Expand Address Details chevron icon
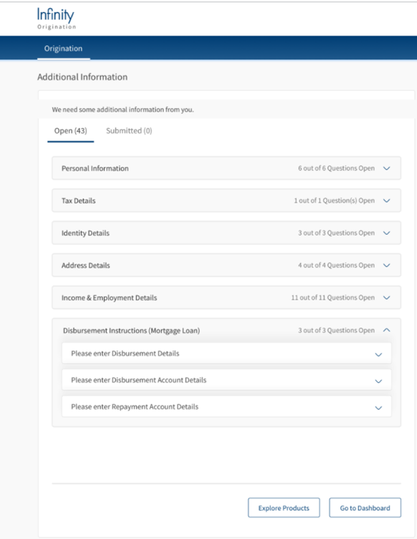The height and width of the screenshot is (539, 417). (386, 265)
